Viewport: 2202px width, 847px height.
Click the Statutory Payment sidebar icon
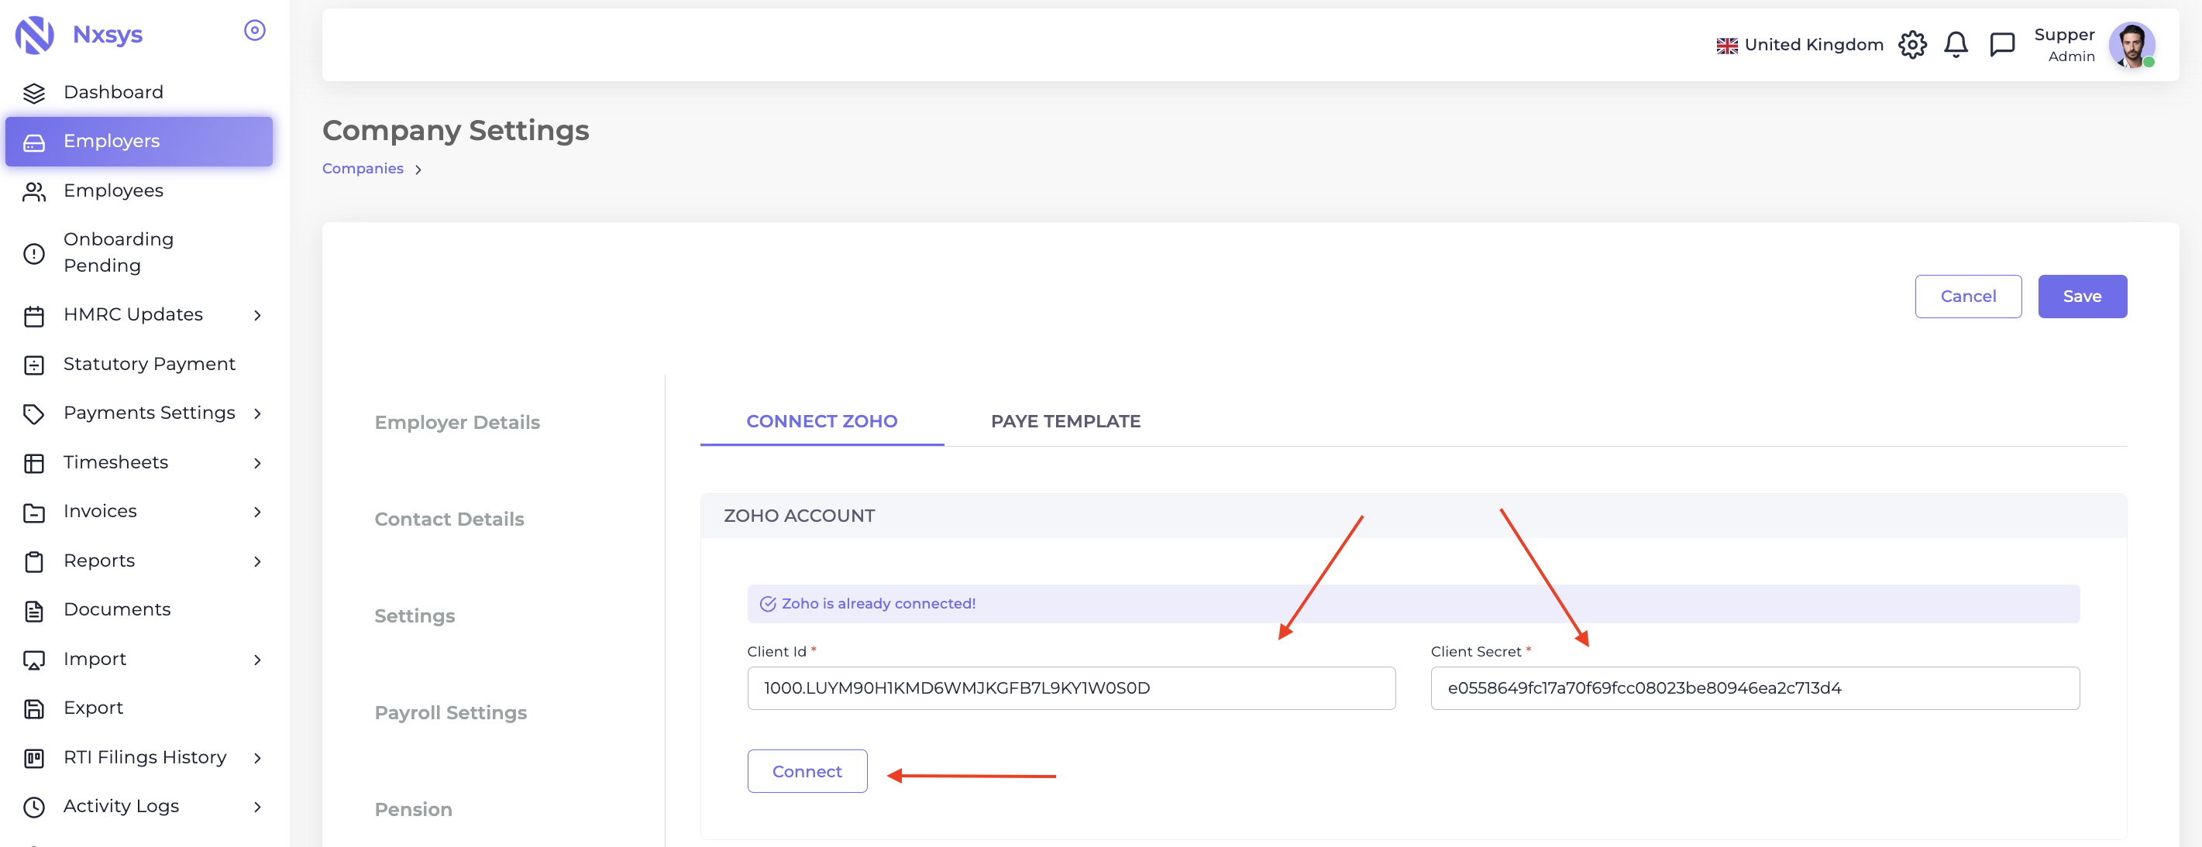34,365
